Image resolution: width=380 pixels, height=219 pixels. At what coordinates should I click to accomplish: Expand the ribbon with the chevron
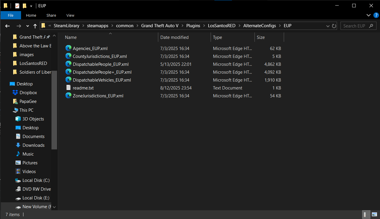369,15
